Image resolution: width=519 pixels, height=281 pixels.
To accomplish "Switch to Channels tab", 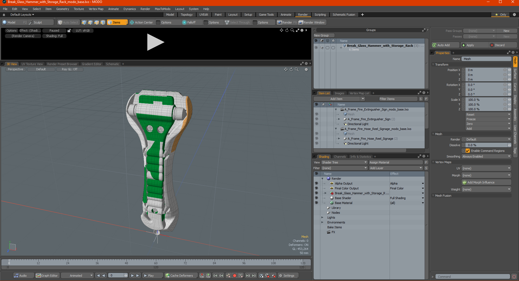I will click(340, 157).
